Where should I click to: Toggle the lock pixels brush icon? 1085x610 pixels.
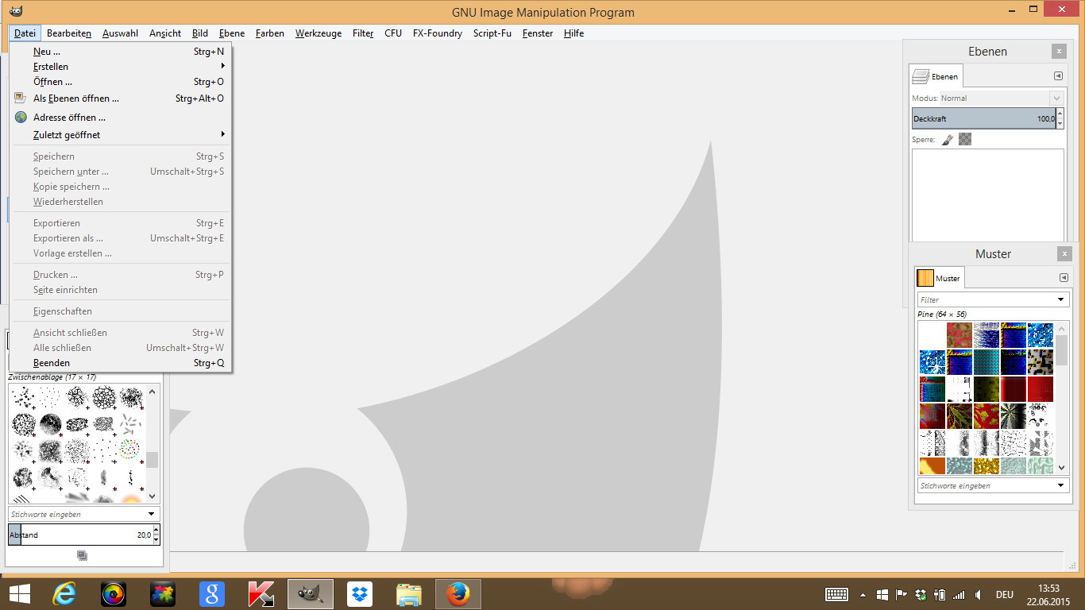947,140
